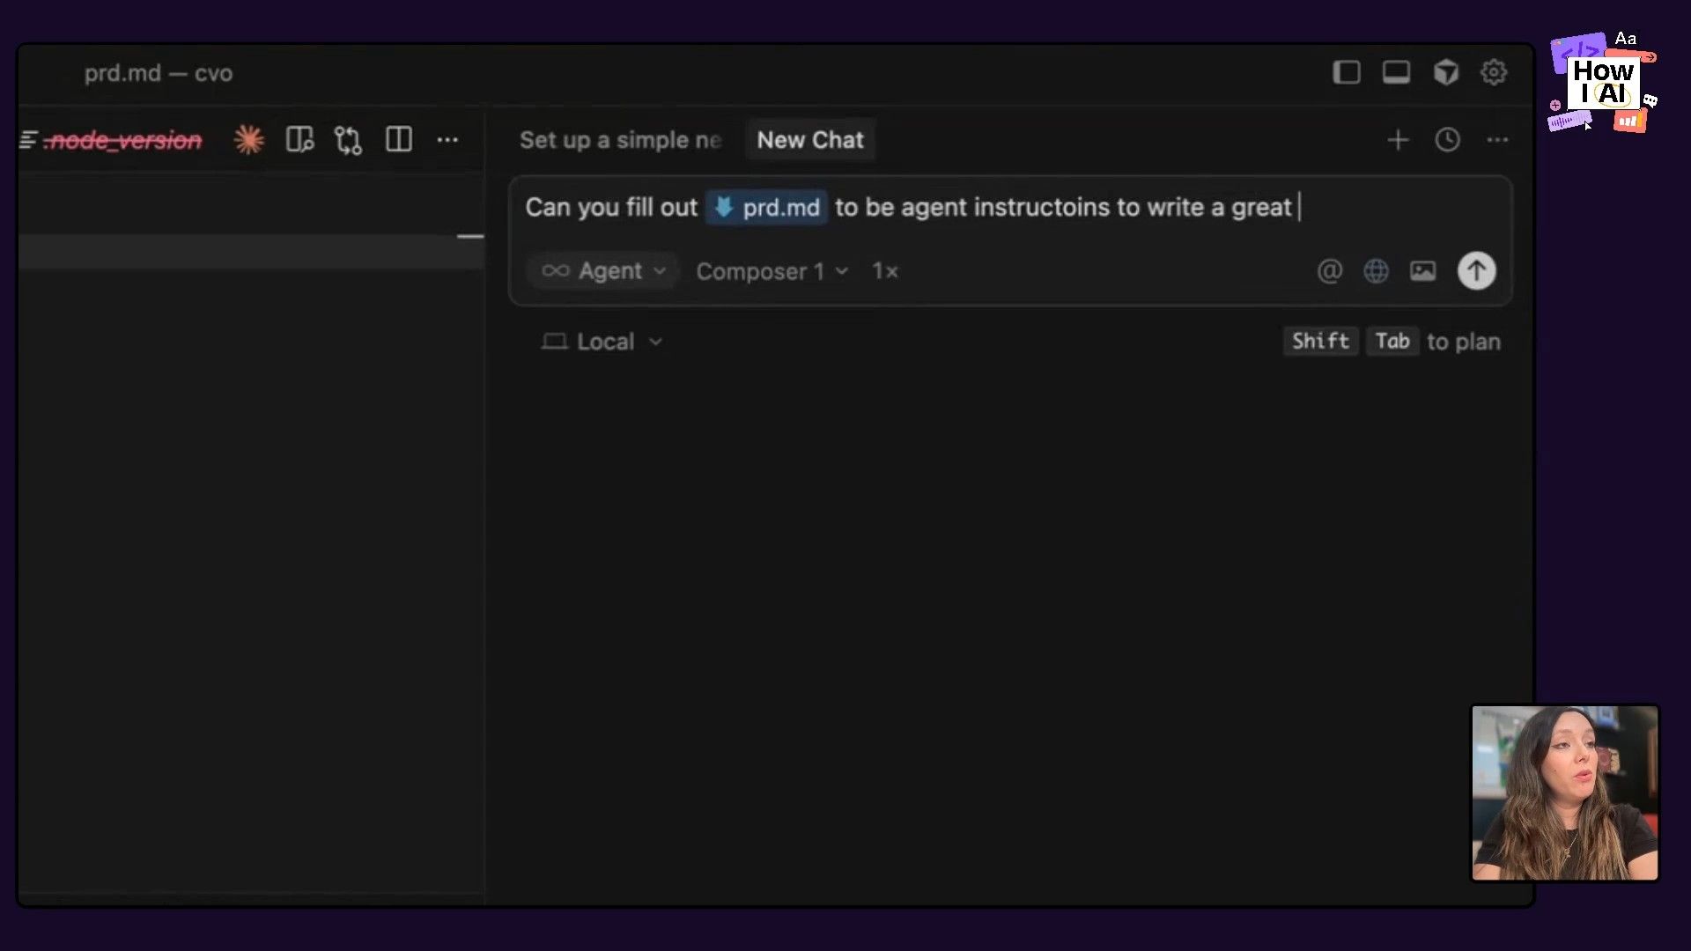Click the 'to plan' hint text
This screenshot has height=951, width=1691.
pos(1463,342)
